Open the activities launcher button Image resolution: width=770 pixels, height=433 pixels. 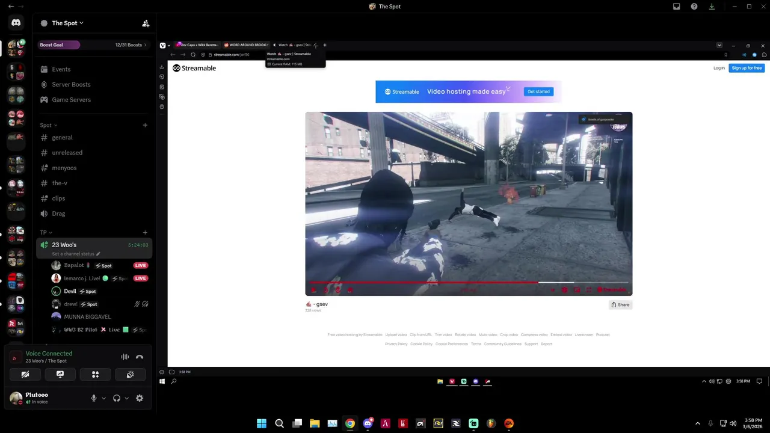pyautogui.click(x=95, y=374)
